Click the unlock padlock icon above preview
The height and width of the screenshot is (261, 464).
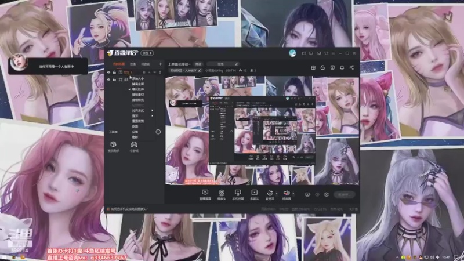click(x=322, y=67)
